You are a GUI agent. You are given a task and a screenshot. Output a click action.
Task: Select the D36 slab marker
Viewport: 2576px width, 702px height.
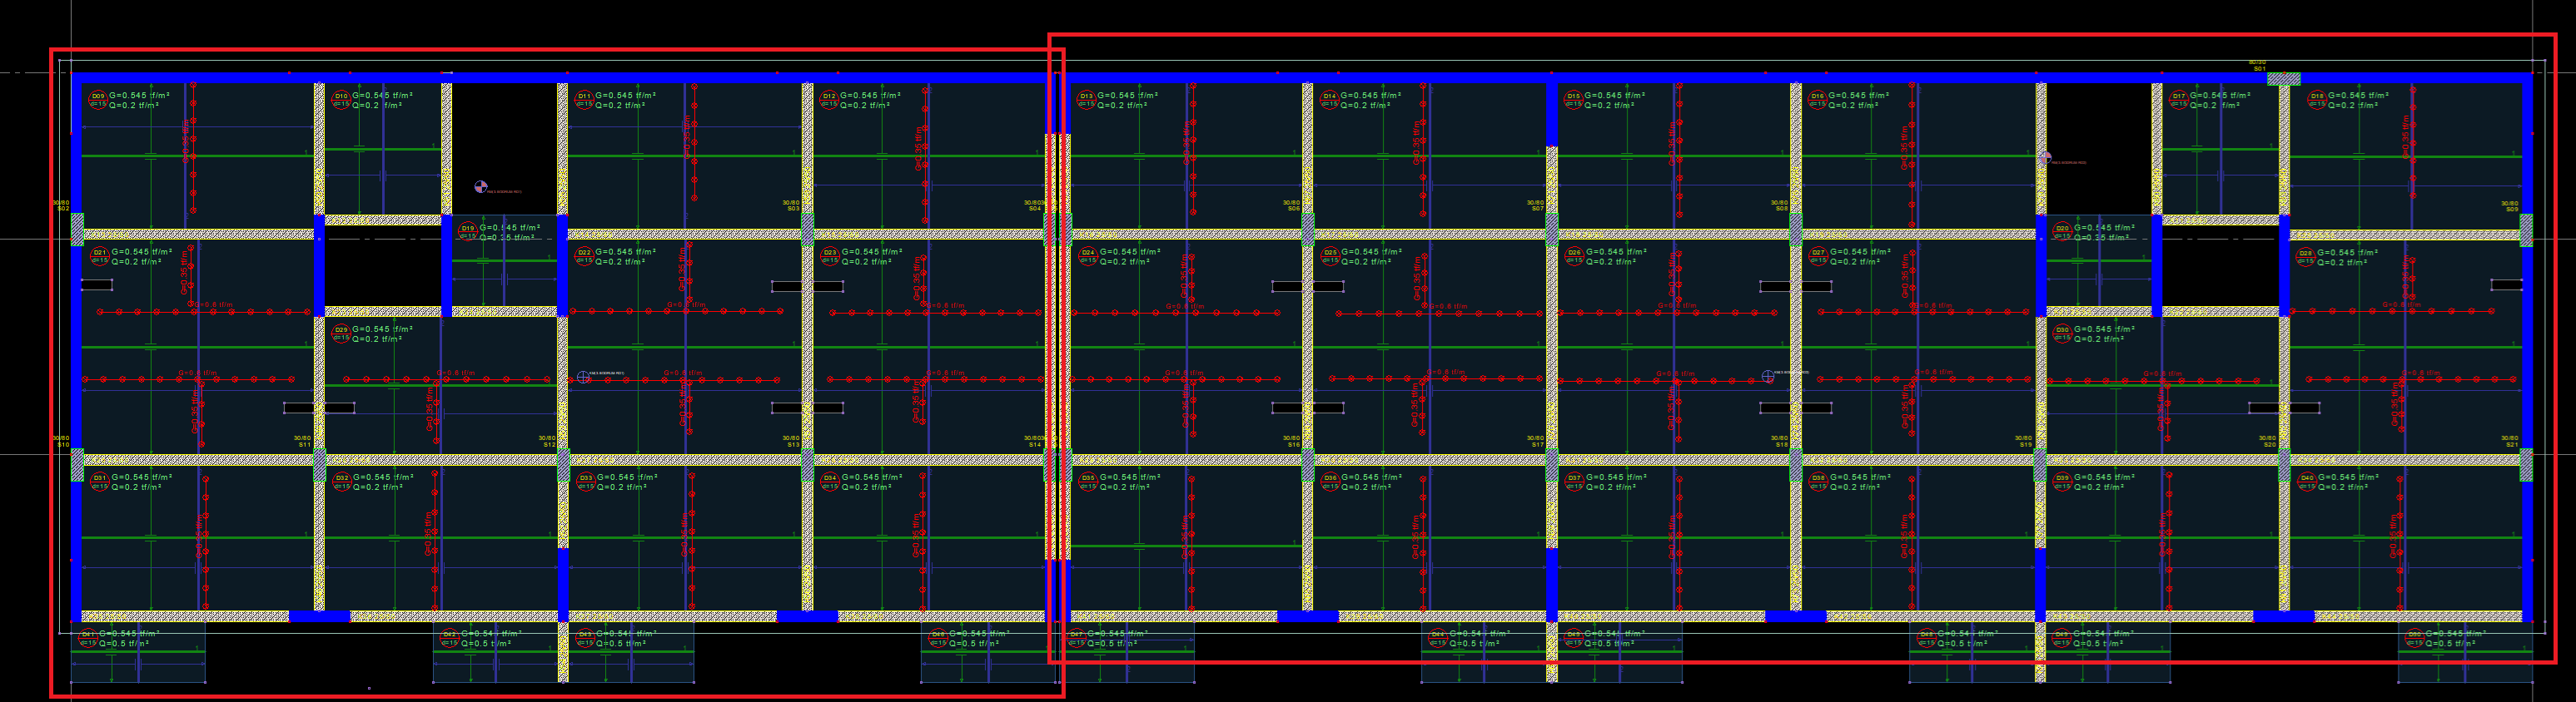(x=1330, y=478)
